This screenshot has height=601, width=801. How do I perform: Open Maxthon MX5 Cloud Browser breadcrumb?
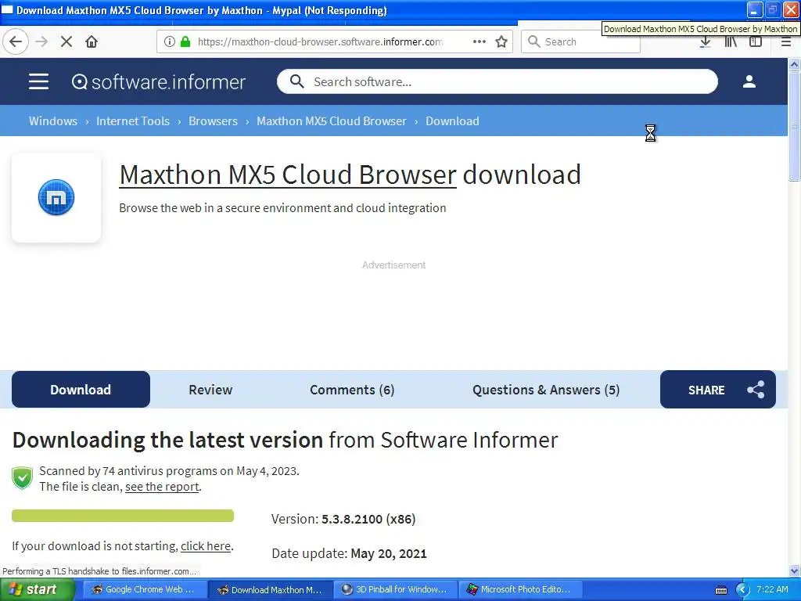point(332,121)
